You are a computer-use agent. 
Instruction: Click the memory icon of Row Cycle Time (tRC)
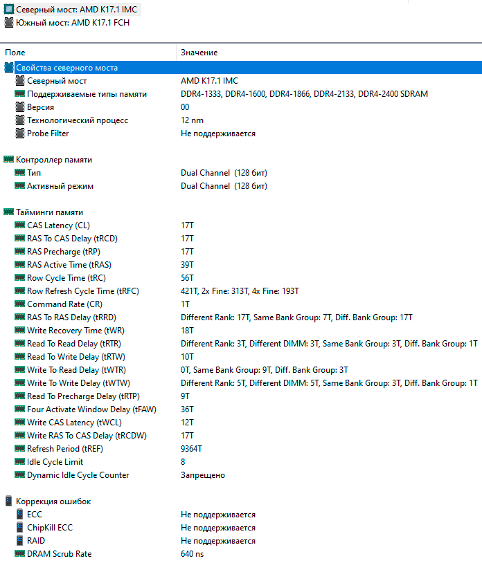(x=20, y=277)
